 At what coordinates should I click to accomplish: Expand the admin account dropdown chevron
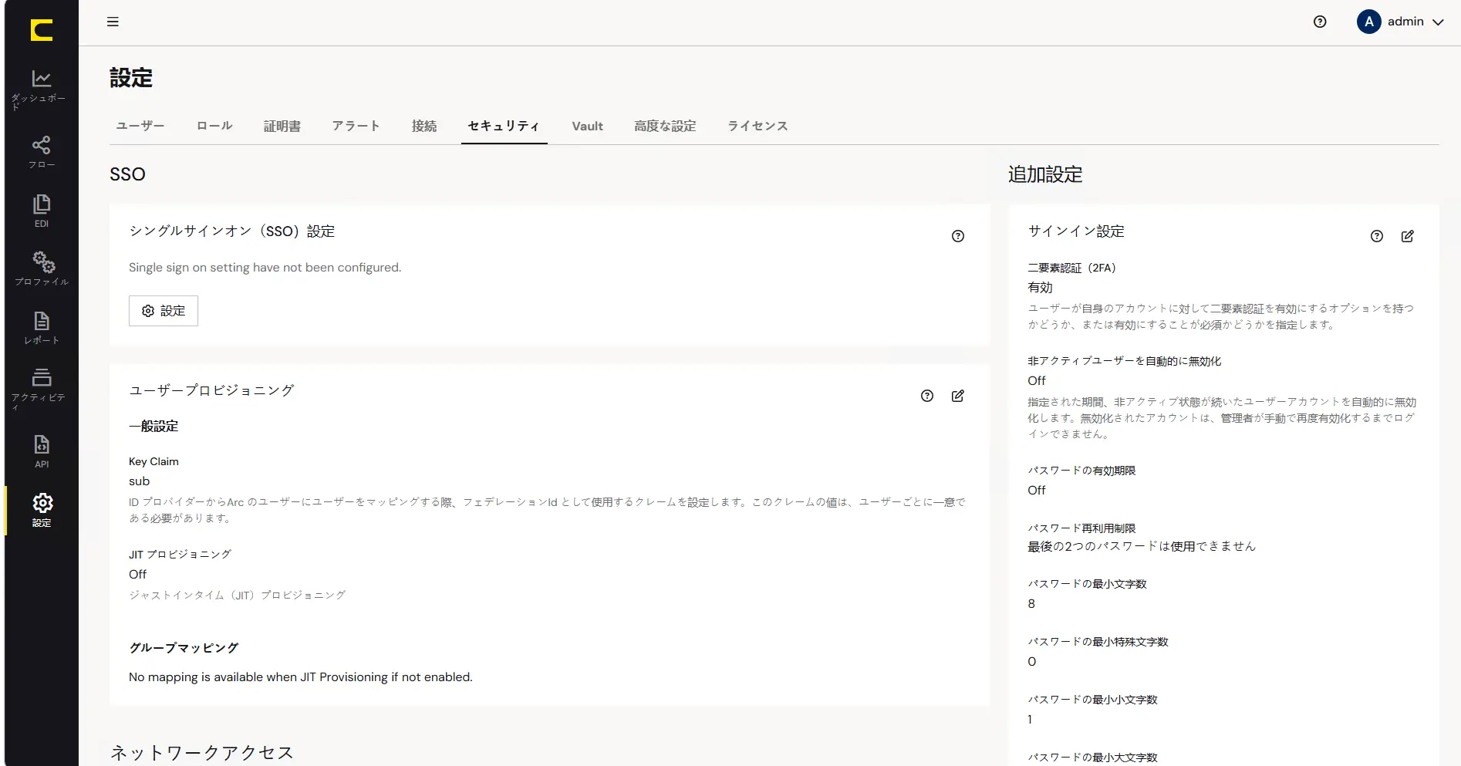tap(1438, 22)
